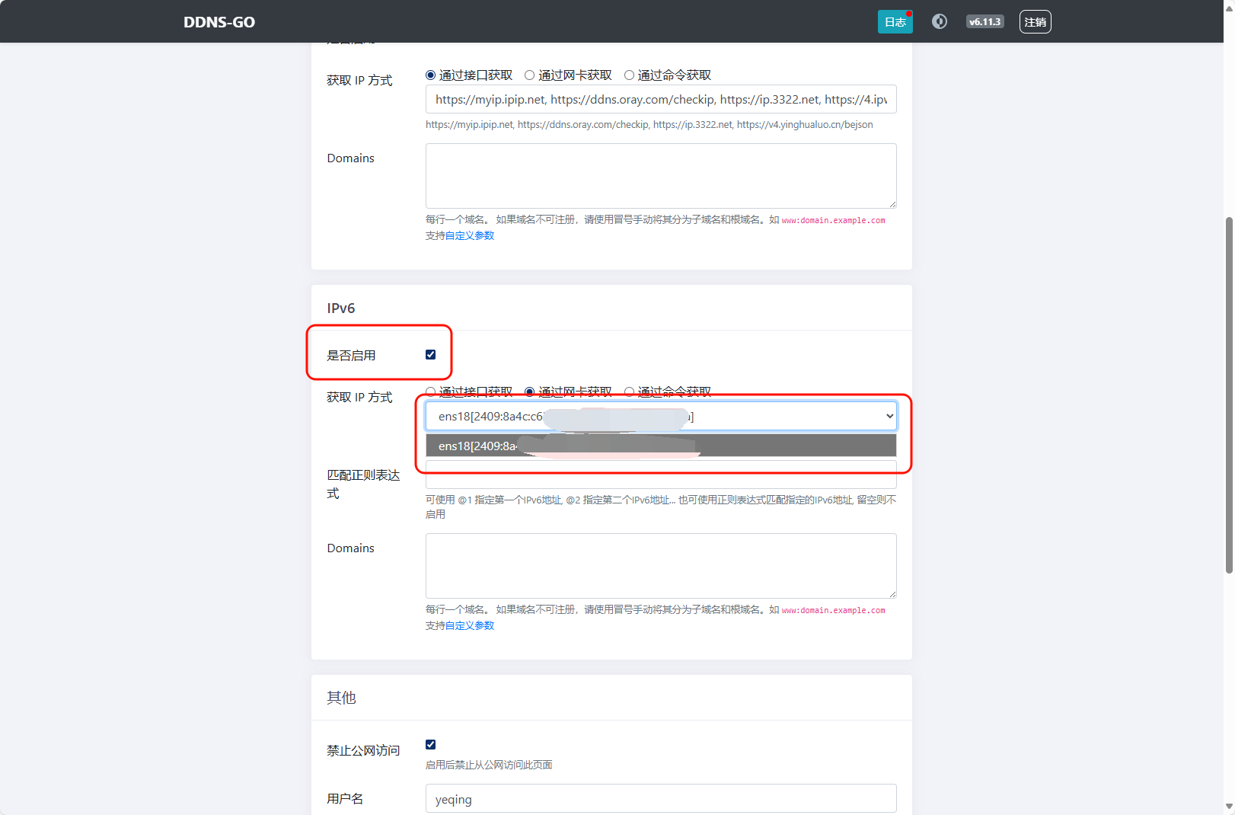
Task: Click the v6.11.3 version badge
Action: (984, 22)
